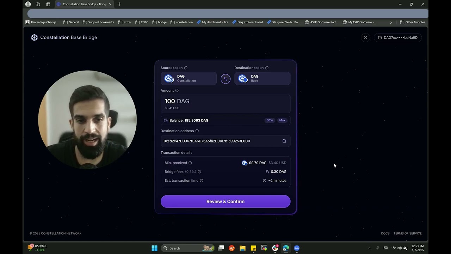Click the Source token info icon
This screenshot has height=254, width=451.
point(186,68)
